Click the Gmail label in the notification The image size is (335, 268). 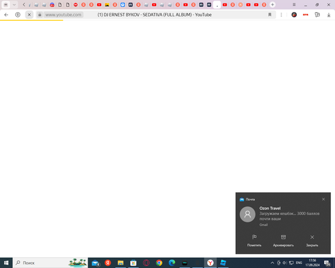coord(263,224)
